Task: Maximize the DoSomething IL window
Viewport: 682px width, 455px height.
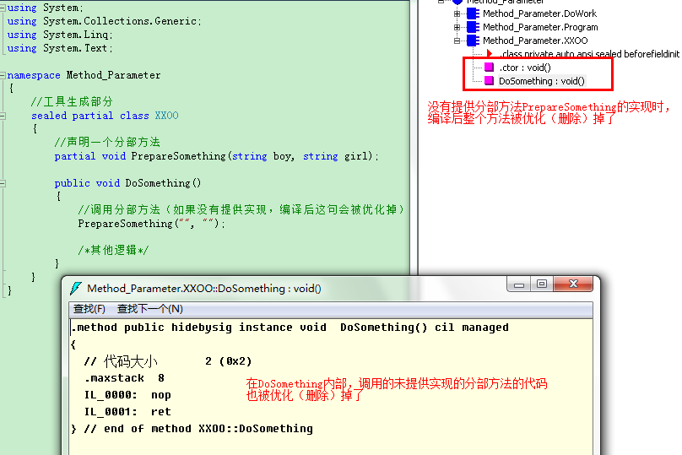Action: [x=542, y=284]
